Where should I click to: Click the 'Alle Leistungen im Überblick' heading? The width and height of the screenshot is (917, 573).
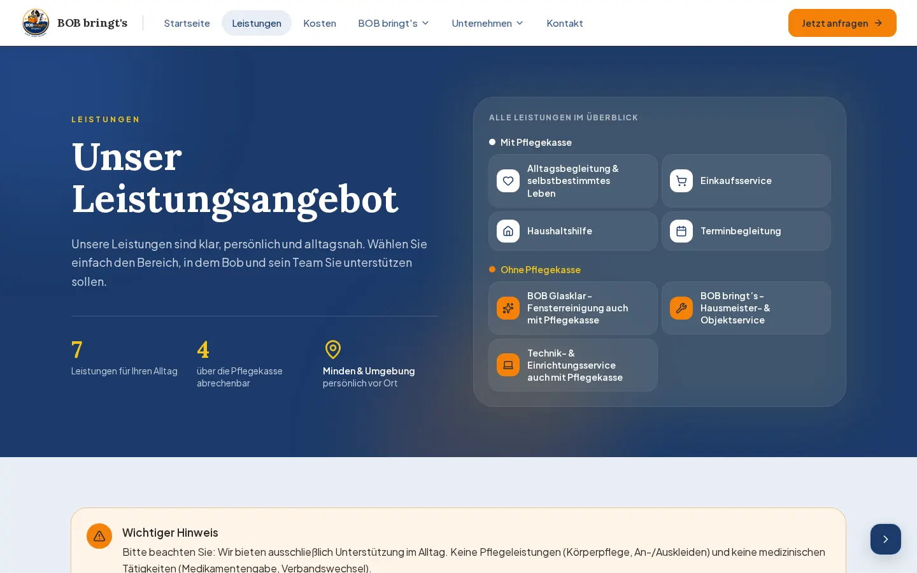click(x=564, y=117)
